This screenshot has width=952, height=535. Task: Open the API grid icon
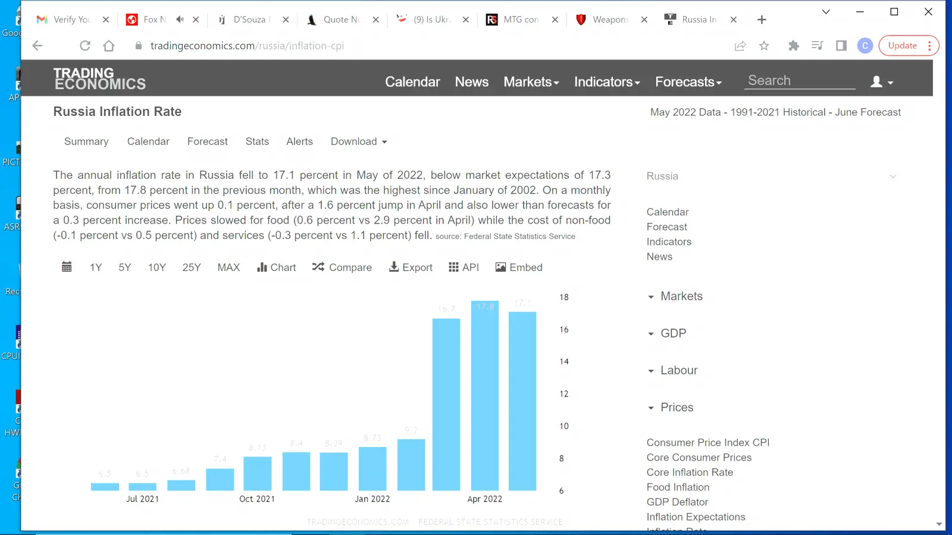click(x=453, y=267)
